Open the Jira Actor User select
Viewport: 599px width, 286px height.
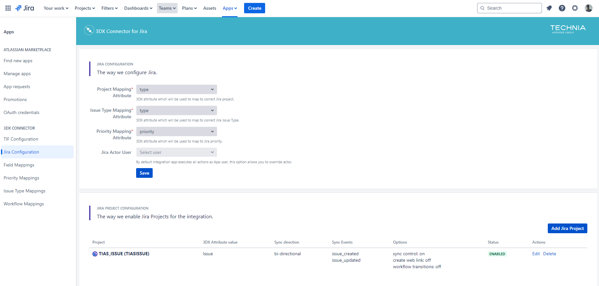point(177,152)
